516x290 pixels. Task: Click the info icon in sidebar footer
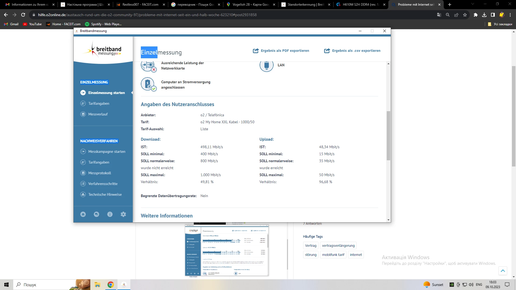(110, 214)
